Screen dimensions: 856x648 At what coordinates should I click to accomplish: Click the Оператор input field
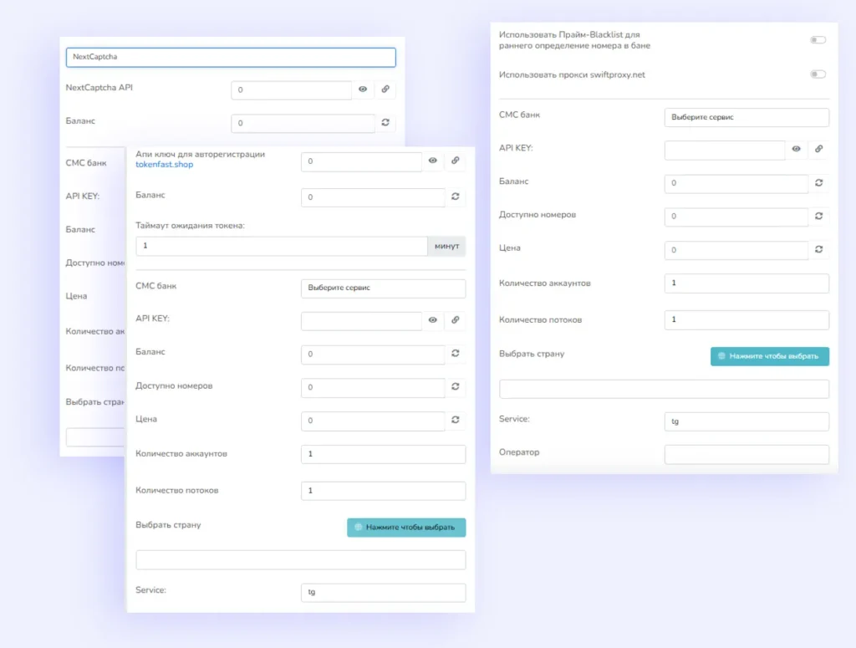click(x=746, y=454)
